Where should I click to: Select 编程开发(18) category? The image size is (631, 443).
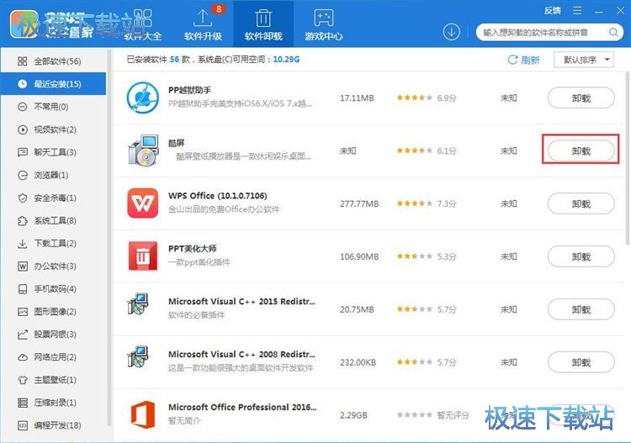tap(53, 425)
